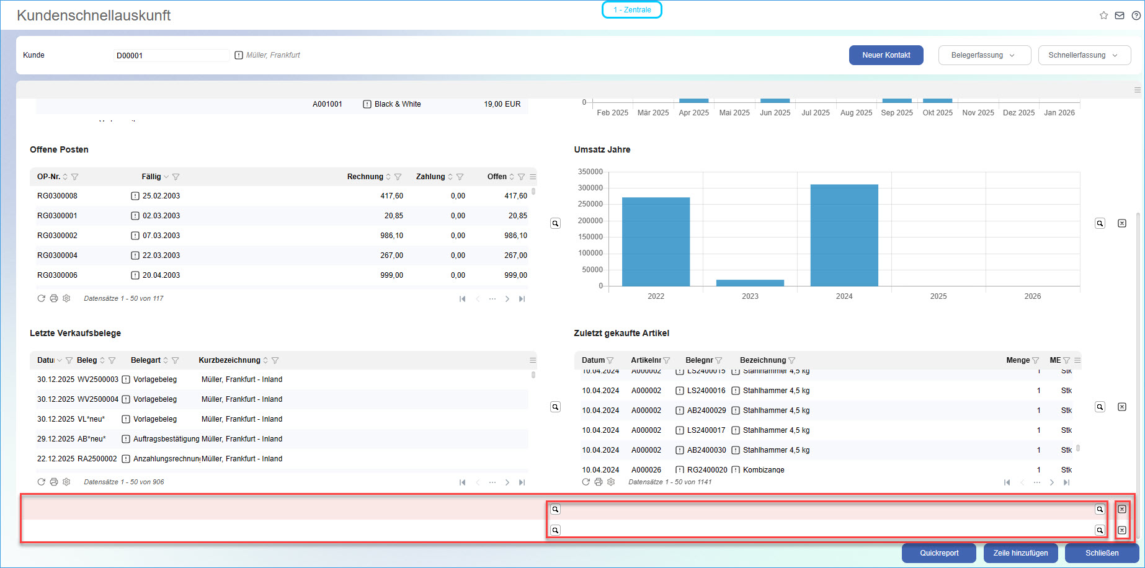The image size is (1145, 568).
Task: Expand the Belegerfassung dropdown
Action: pos(984,55)
